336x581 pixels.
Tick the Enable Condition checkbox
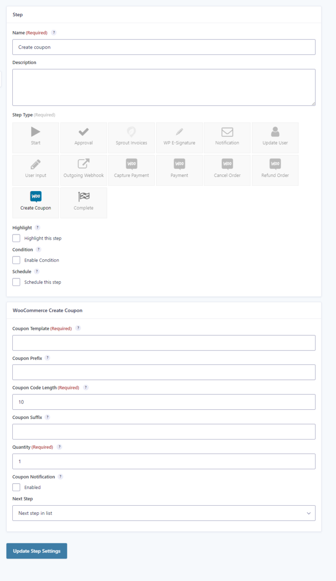click(x=16, y=260)
